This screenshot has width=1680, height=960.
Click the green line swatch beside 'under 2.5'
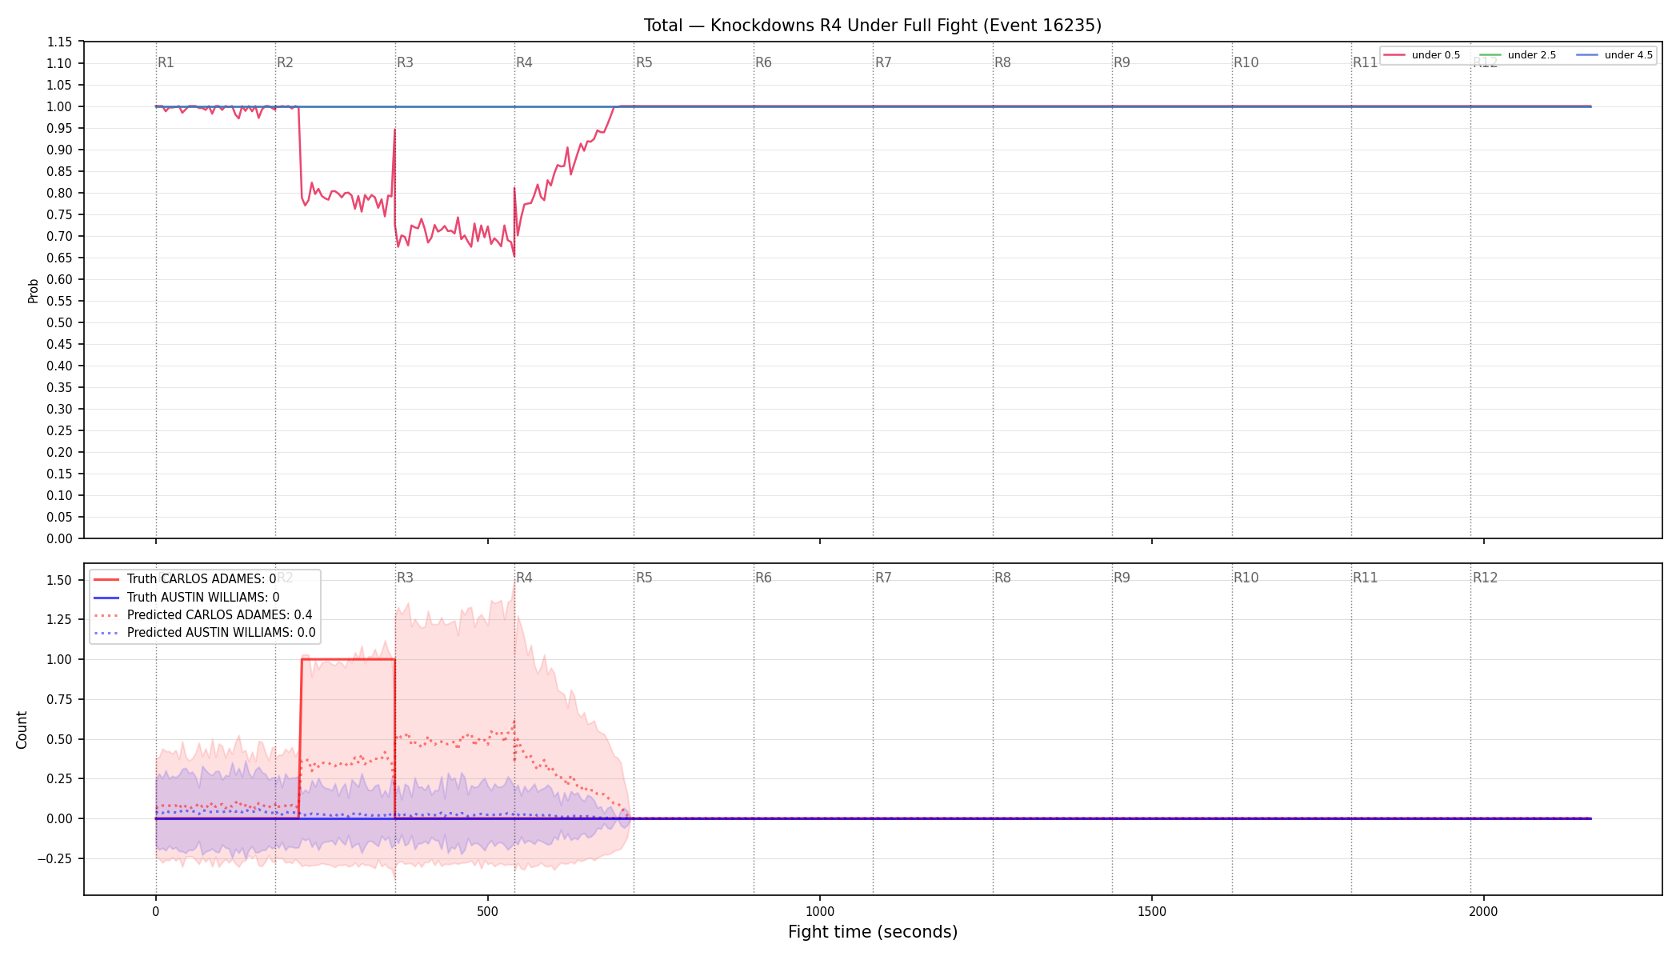[1490, 55]
